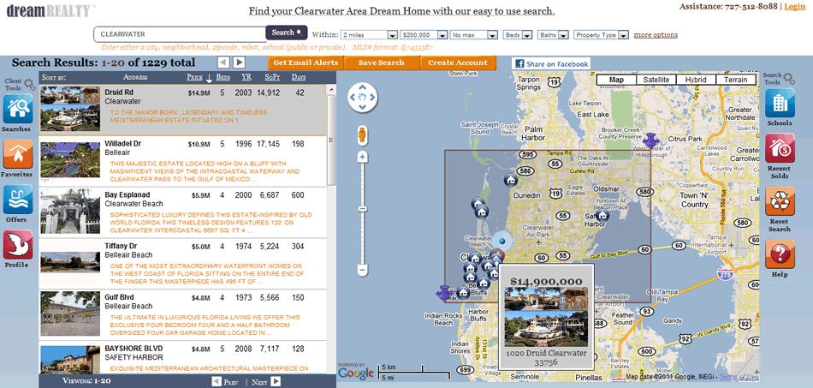The height and width of the screenshot is (388, 813).
Task: Open the Favorites icon
Action: (18, 153)
